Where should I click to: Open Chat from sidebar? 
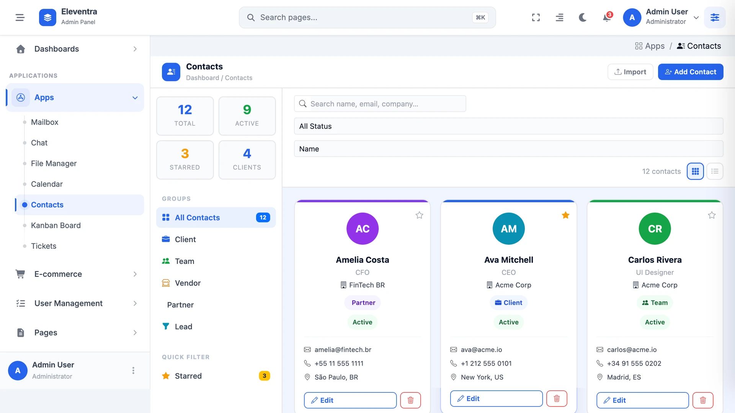pyautogui.click(x=39, y=143)
